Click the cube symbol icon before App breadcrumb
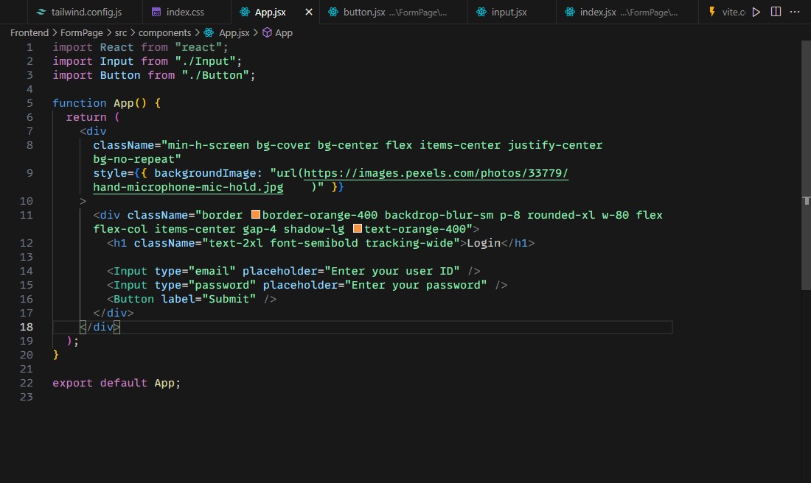 pyautogui.click(x=267, y=32)
